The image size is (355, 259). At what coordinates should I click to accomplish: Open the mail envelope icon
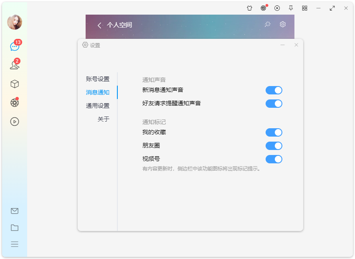click(x=15, y=211)
